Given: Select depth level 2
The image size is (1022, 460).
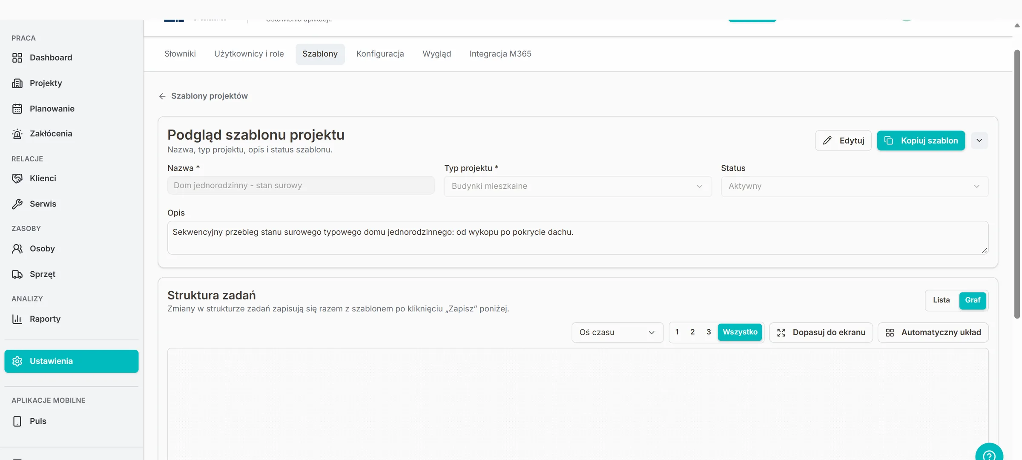Looking at the screenshot, I should (x=692, y=332).
